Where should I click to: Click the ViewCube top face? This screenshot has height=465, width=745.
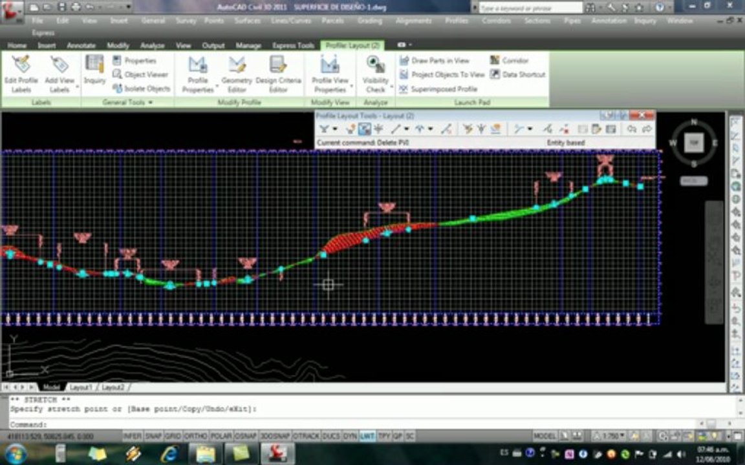click(694, 142)
